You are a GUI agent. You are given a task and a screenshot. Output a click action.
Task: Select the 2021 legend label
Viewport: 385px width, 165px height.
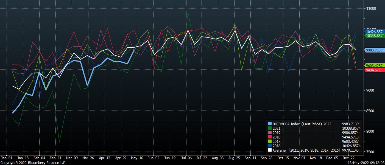click(277, 128)
